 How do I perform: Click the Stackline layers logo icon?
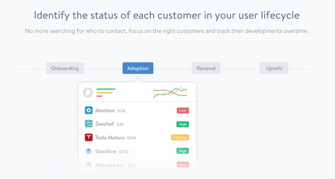pyautogui.click(x=88, y=151)
